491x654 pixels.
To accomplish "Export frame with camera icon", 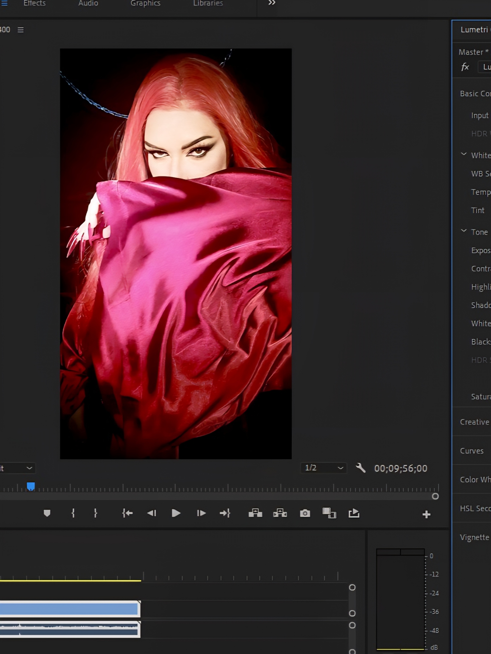I will (305, 513).
